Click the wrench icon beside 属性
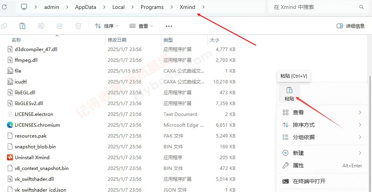372x192 pixels. pos(286,165)
